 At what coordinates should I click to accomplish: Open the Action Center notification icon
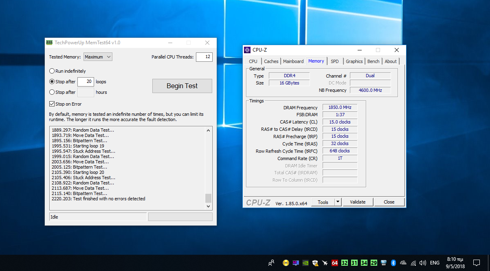coord(476,262)
